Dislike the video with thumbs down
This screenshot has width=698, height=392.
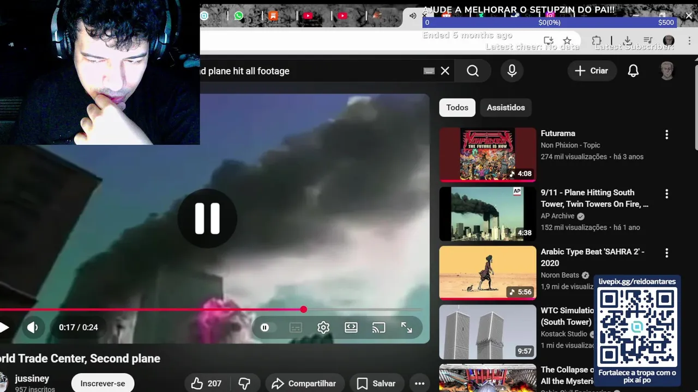click(x=244, y=383)
